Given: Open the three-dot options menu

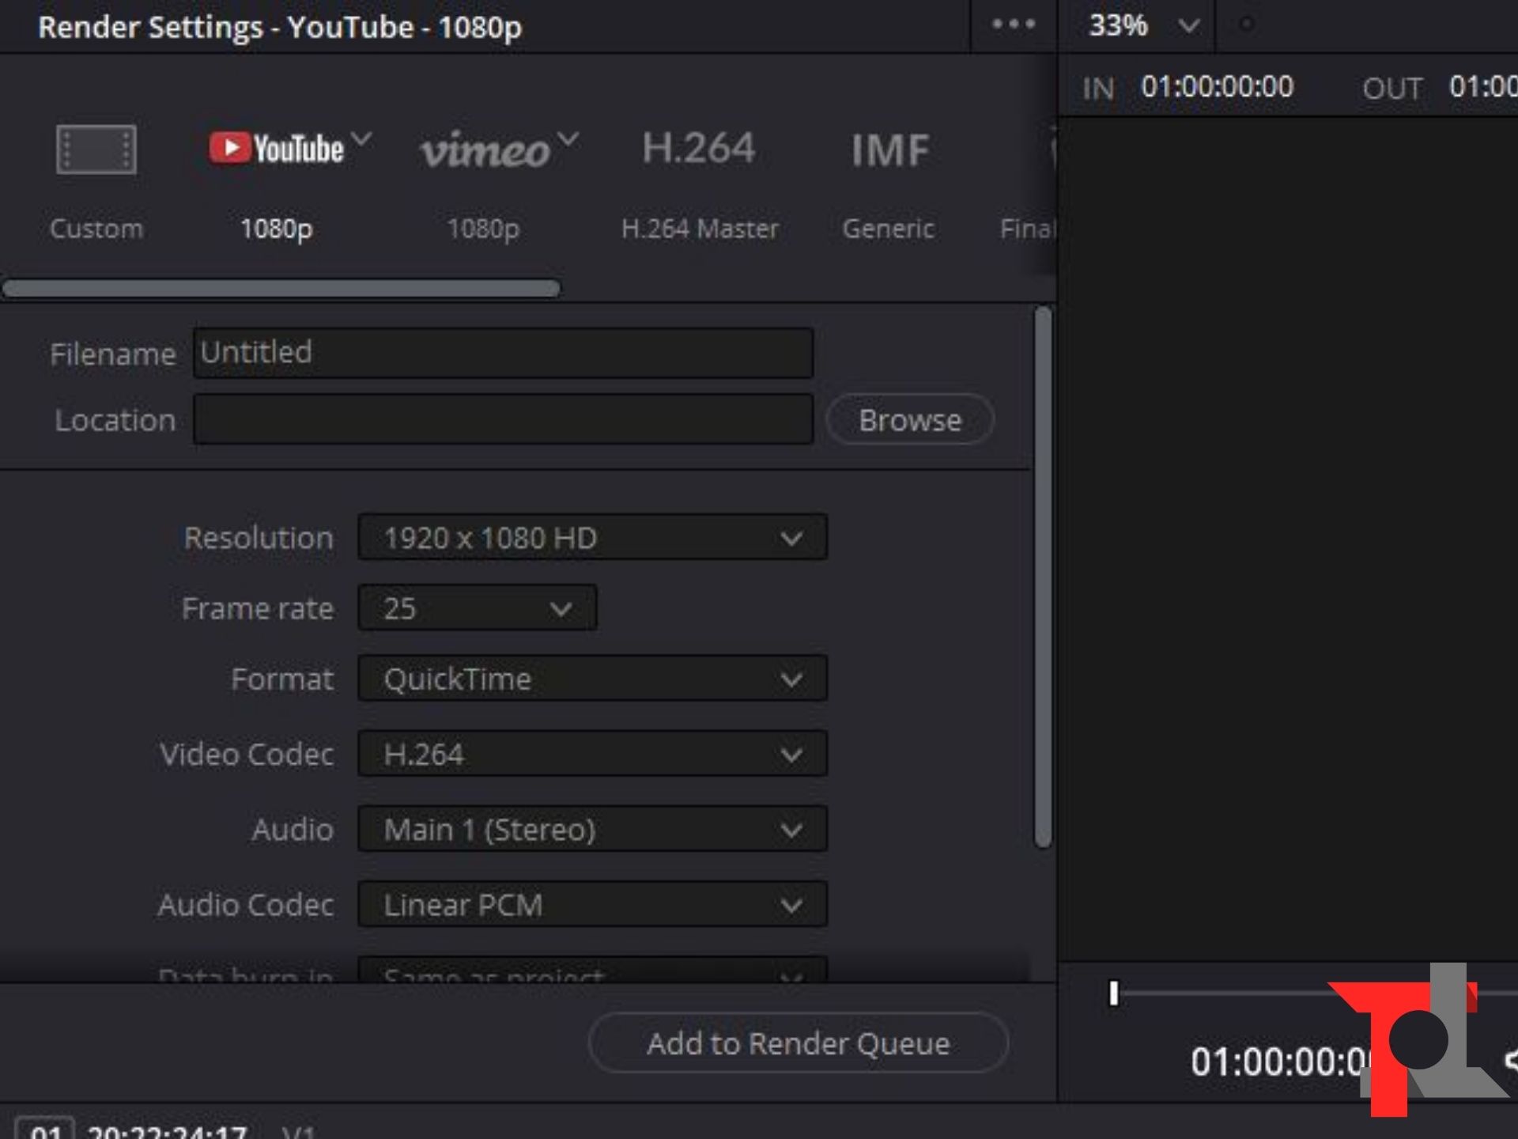Looking at the screenshot, I should coord(1013,25).
